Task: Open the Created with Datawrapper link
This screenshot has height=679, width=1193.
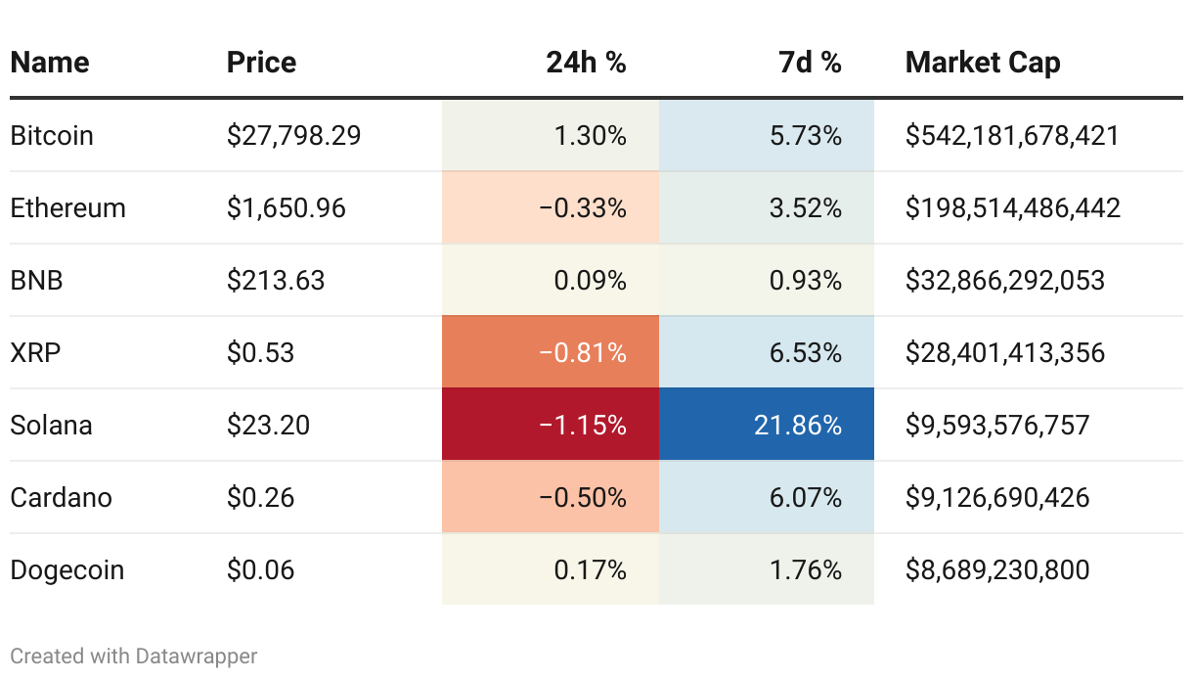Action: pos(134,656)
